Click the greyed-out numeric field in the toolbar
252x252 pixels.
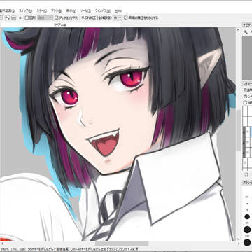click(x=45, y=17)
